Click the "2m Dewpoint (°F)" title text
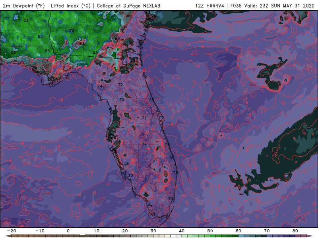The image size is (318, 238). 23,6
